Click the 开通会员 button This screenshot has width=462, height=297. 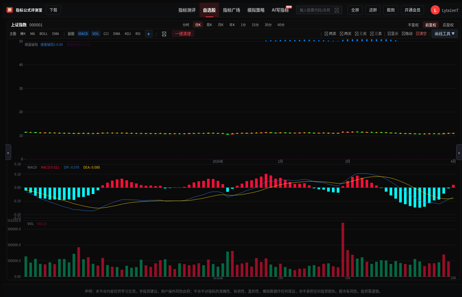[x=412, y=10]
